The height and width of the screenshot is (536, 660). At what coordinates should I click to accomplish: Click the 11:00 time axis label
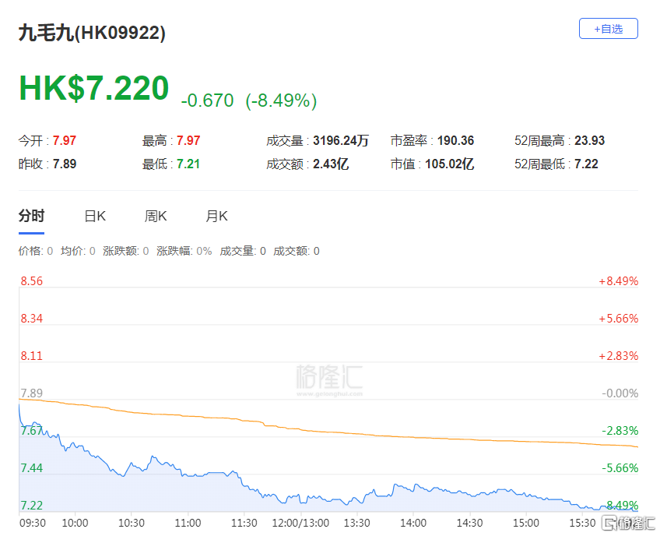(x=188, y=523)
